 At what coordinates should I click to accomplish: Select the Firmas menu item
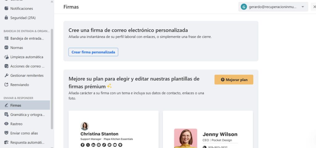tap(16, 105)
